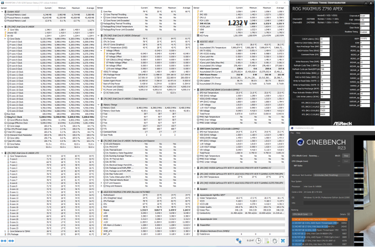Open the remote network monitoring icon in HWiNFO
The width and height of the screenshot is (375, 247).
pyautogui.click(x=239, y=241)
